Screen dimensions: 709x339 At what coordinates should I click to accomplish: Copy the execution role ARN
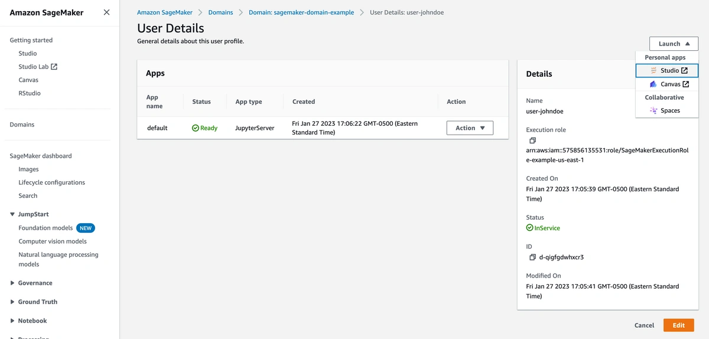tap(532, 141)
